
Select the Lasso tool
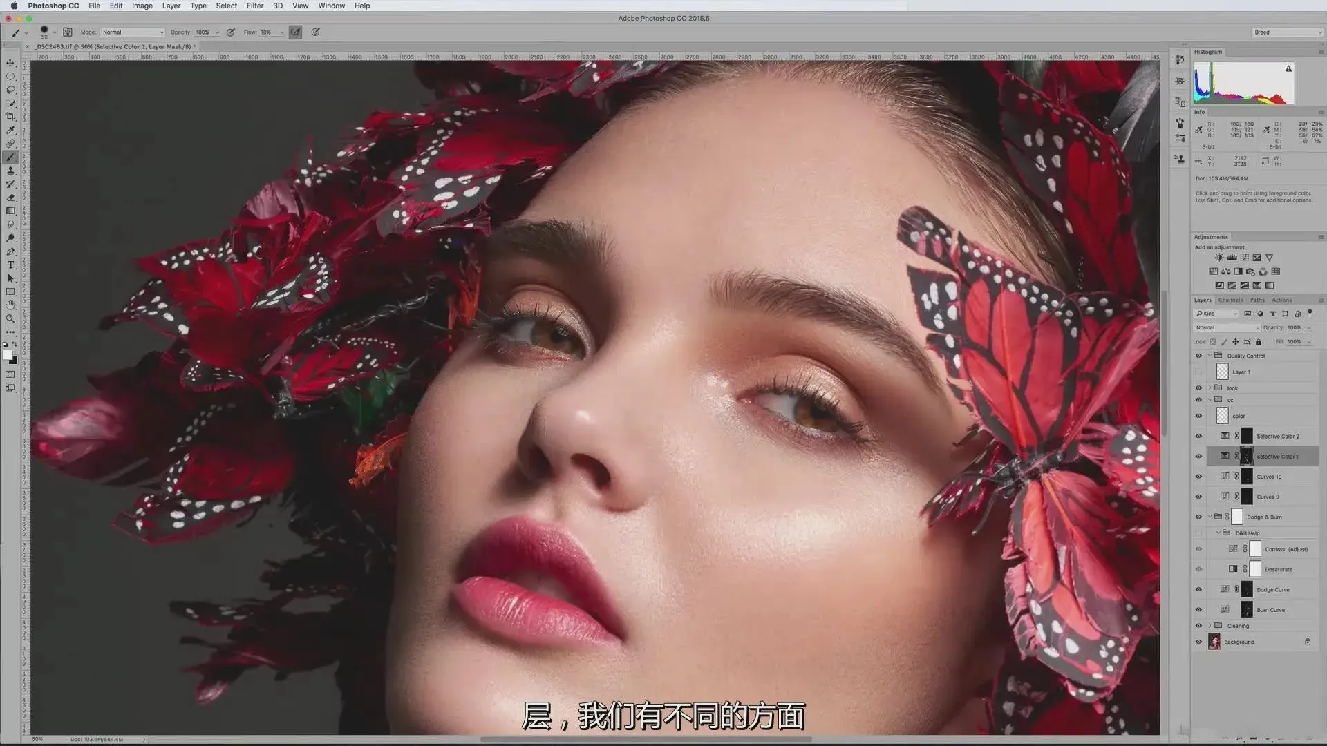[10, 90]
